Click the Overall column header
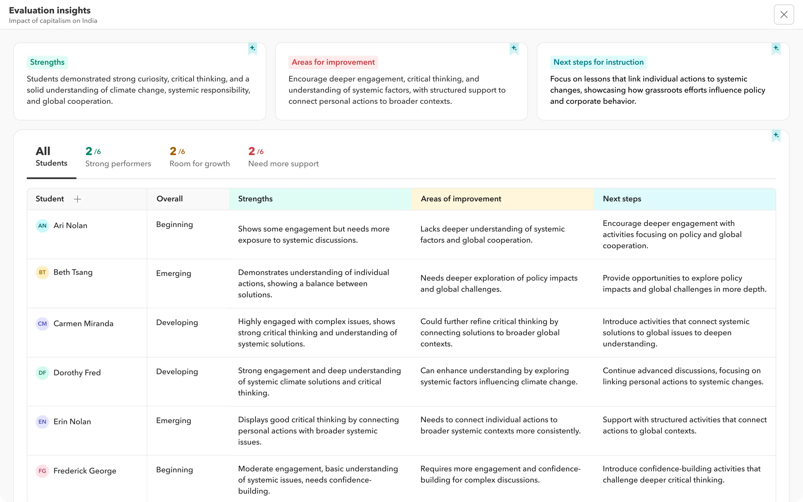The image size is (803, 502). tap(170, 199)
